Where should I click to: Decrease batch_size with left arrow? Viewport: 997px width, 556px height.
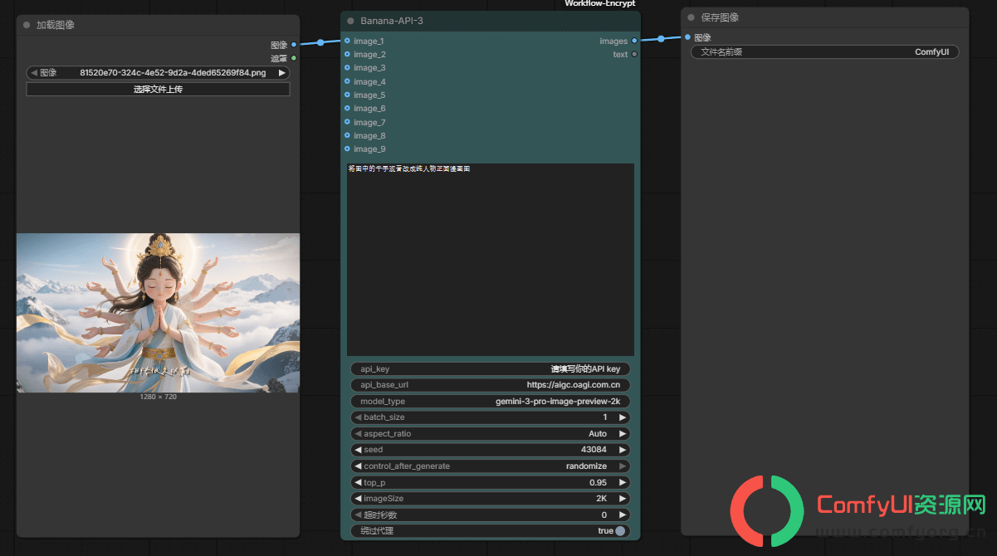click(x=358, y=417)
